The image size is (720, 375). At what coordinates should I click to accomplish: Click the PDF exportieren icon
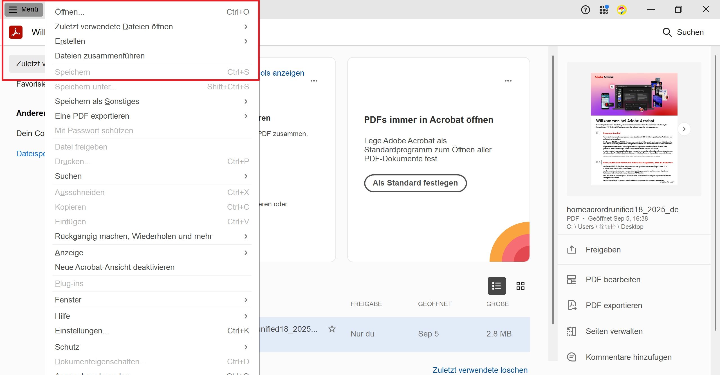click(x=571, y=305)
